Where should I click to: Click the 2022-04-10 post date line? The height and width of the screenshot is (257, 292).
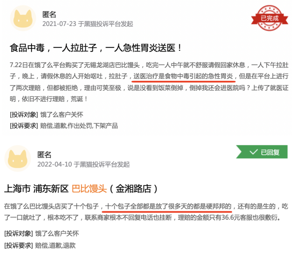coord(84,164)
